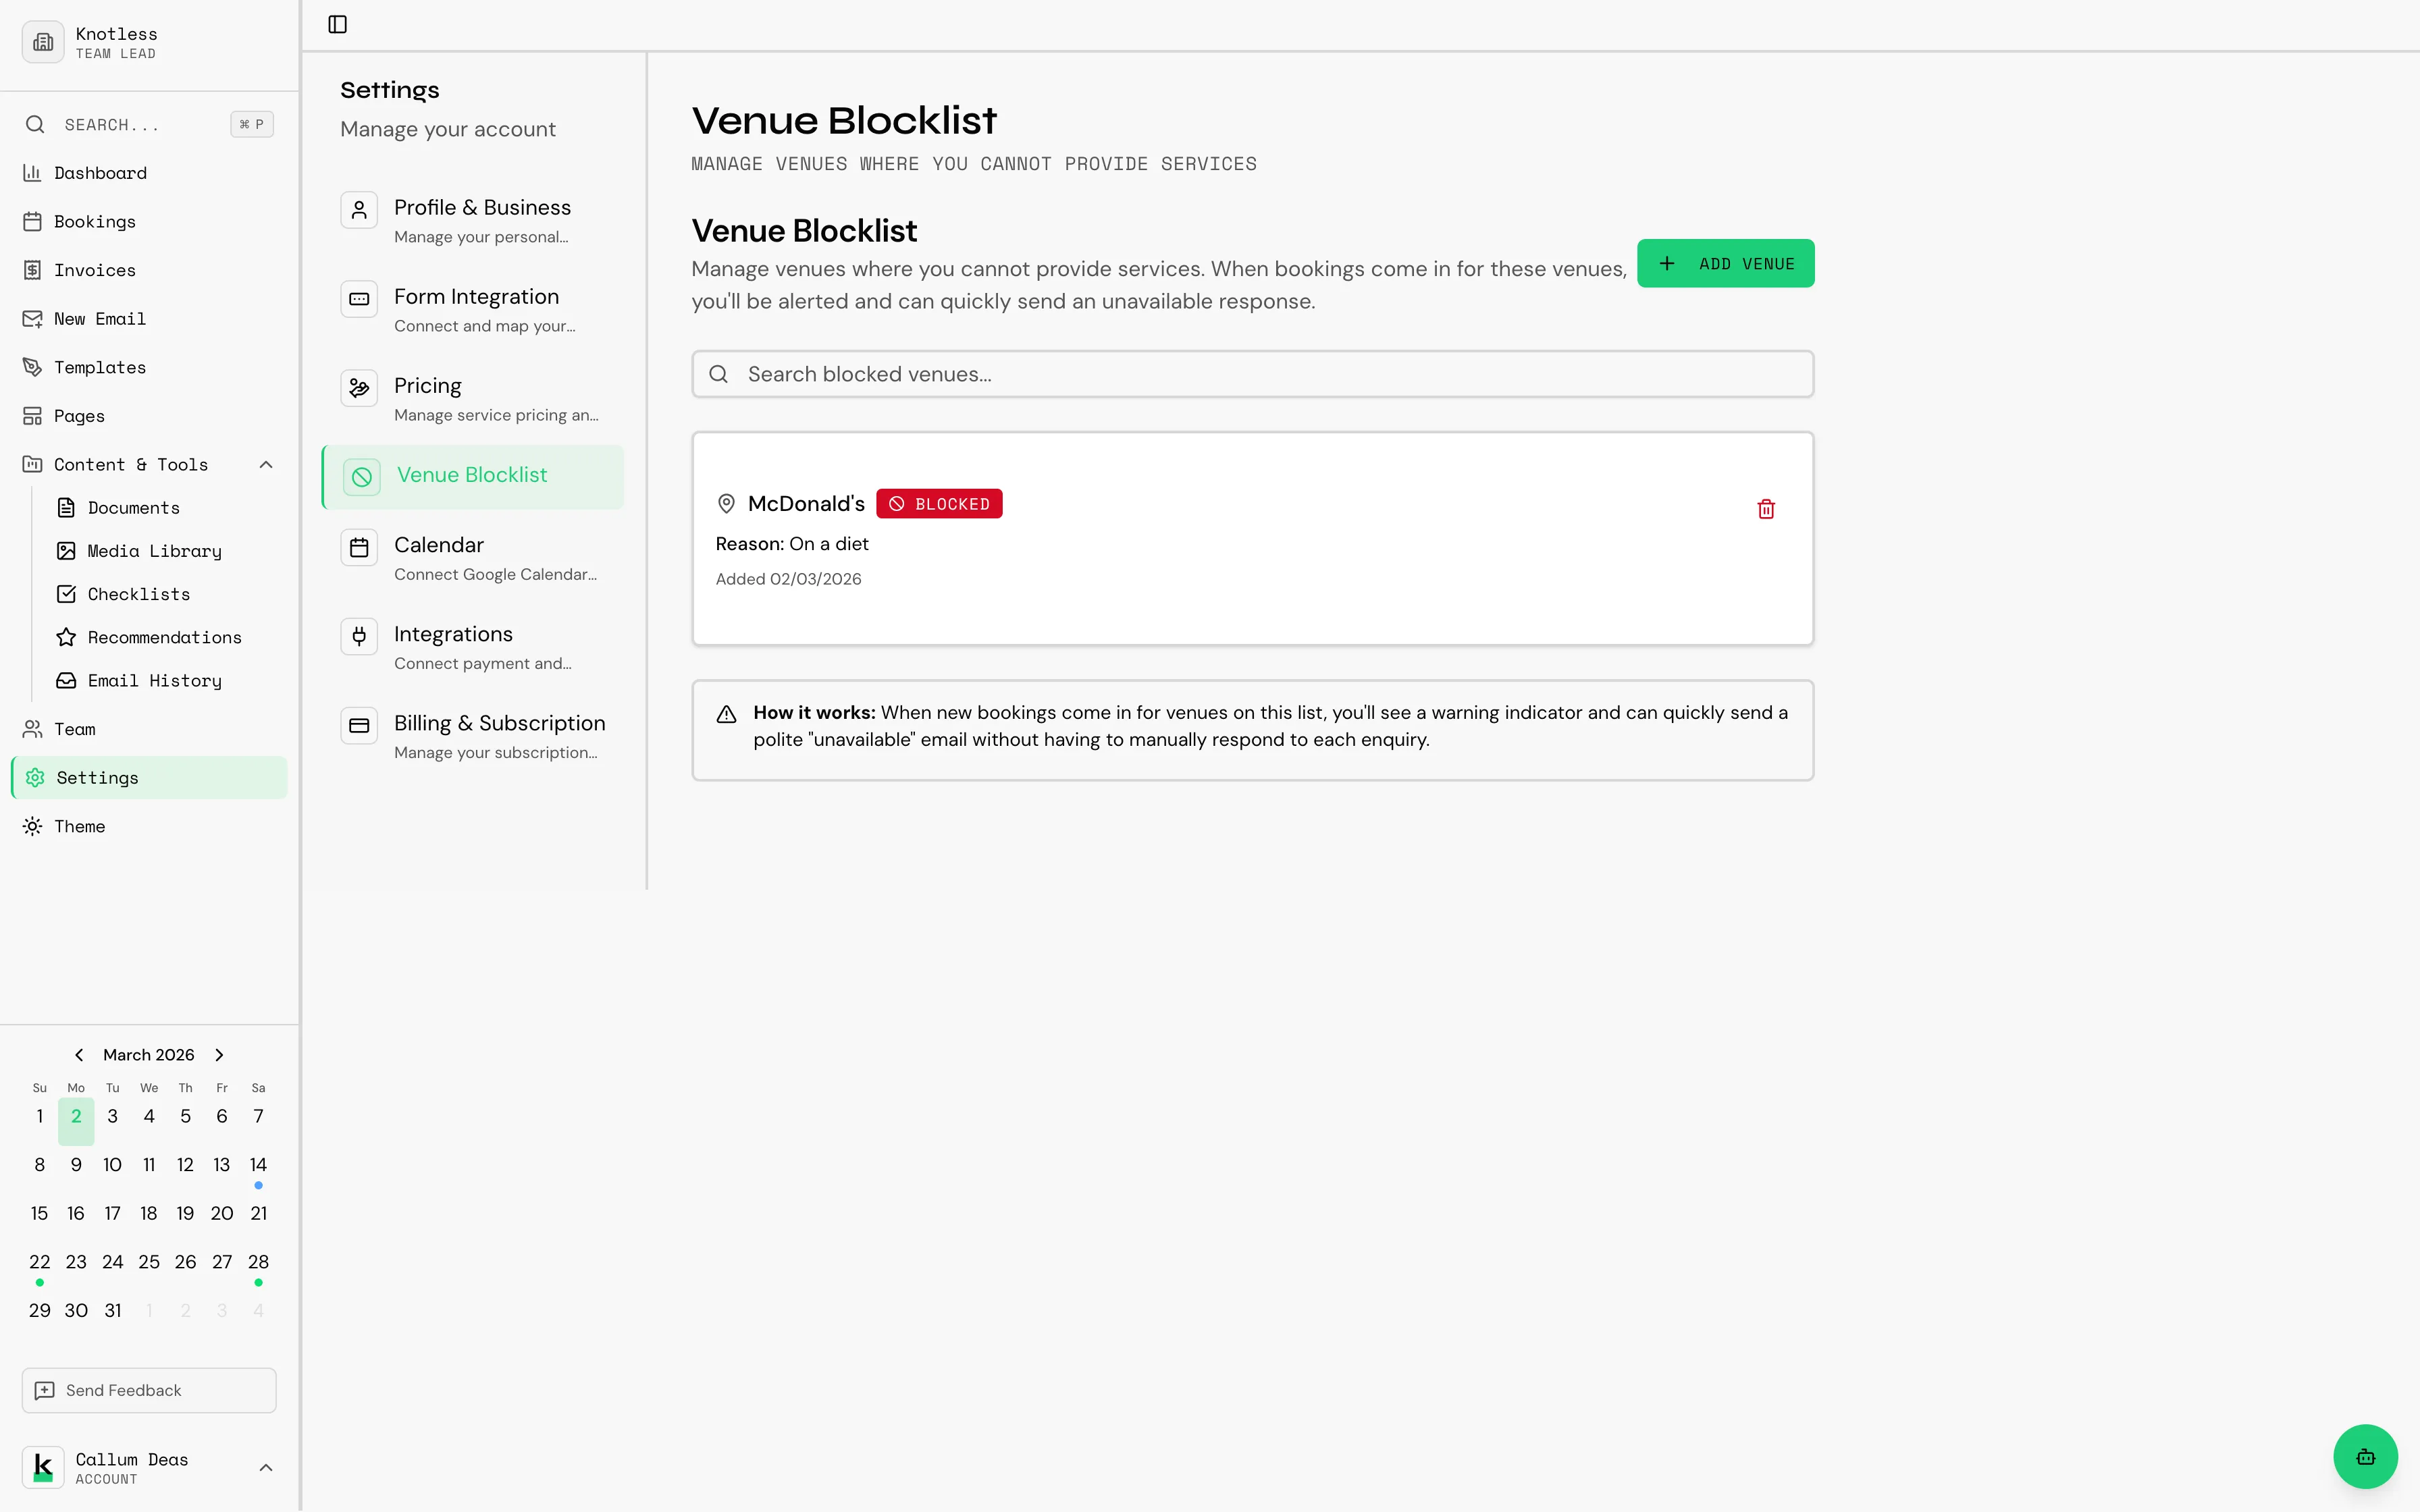This screenshot has height=1512, width=2420.
Task: Collapse the Content & Tools section
Action: coord(265,464)
